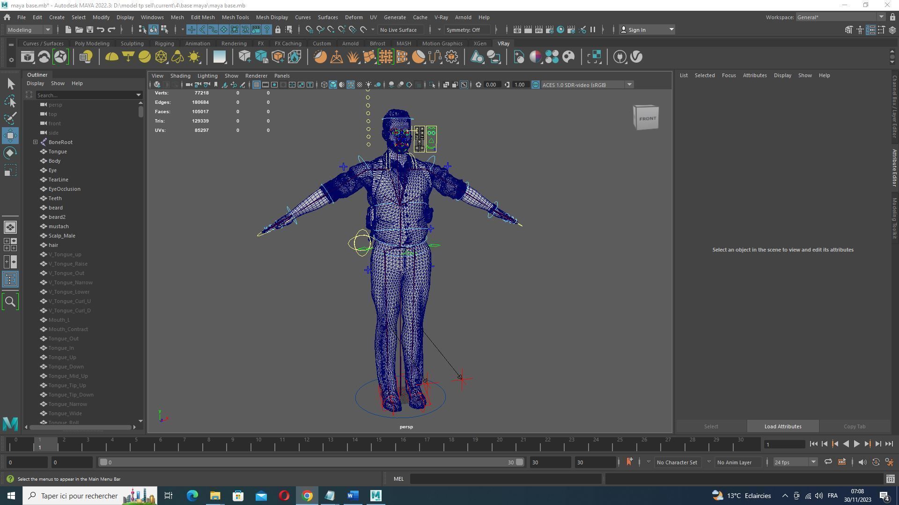
Task: Click the Save scene disk icon
Action: point(89,30)
